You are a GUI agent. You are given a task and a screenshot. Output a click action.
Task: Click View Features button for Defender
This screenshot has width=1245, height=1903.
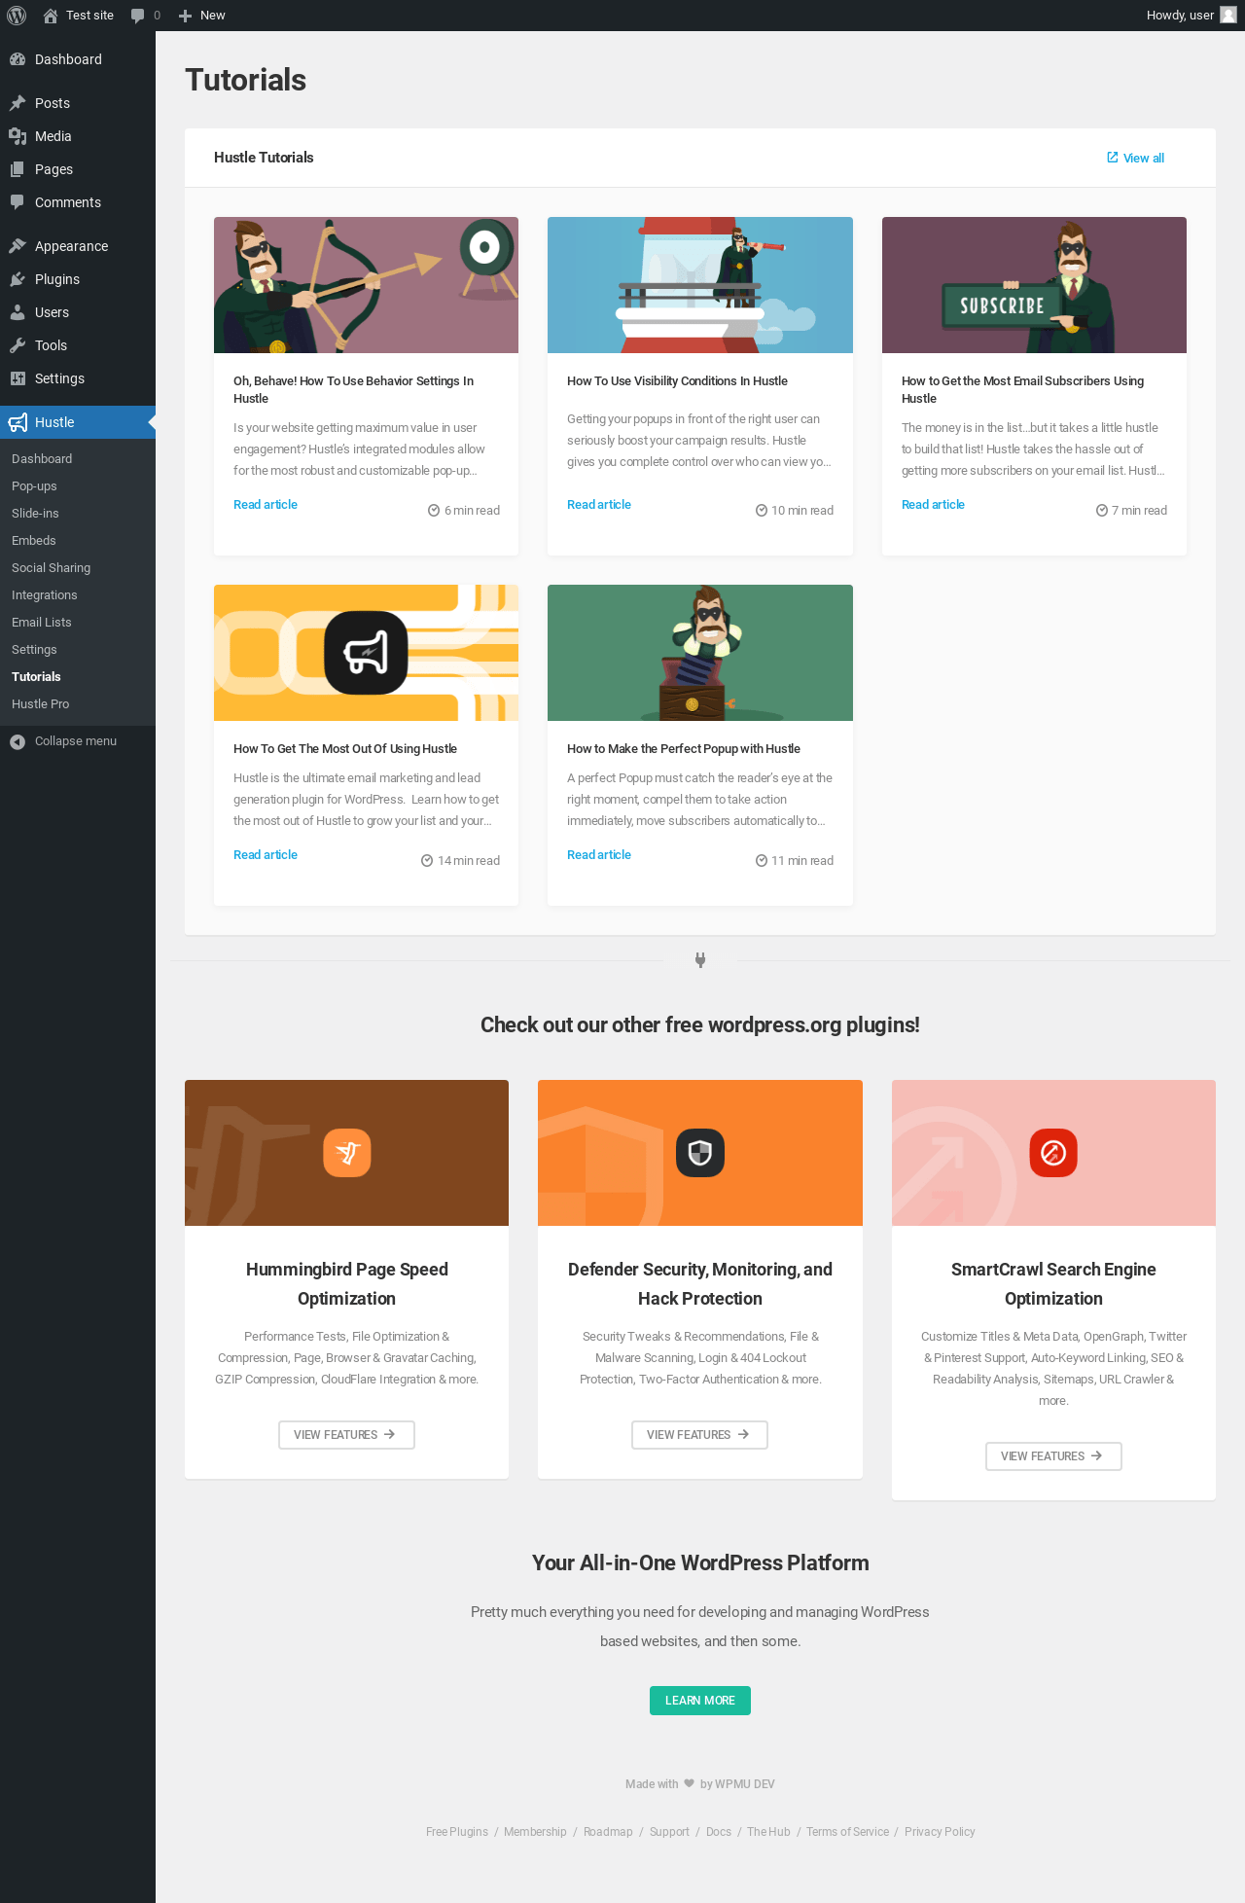coord(699,1435)
